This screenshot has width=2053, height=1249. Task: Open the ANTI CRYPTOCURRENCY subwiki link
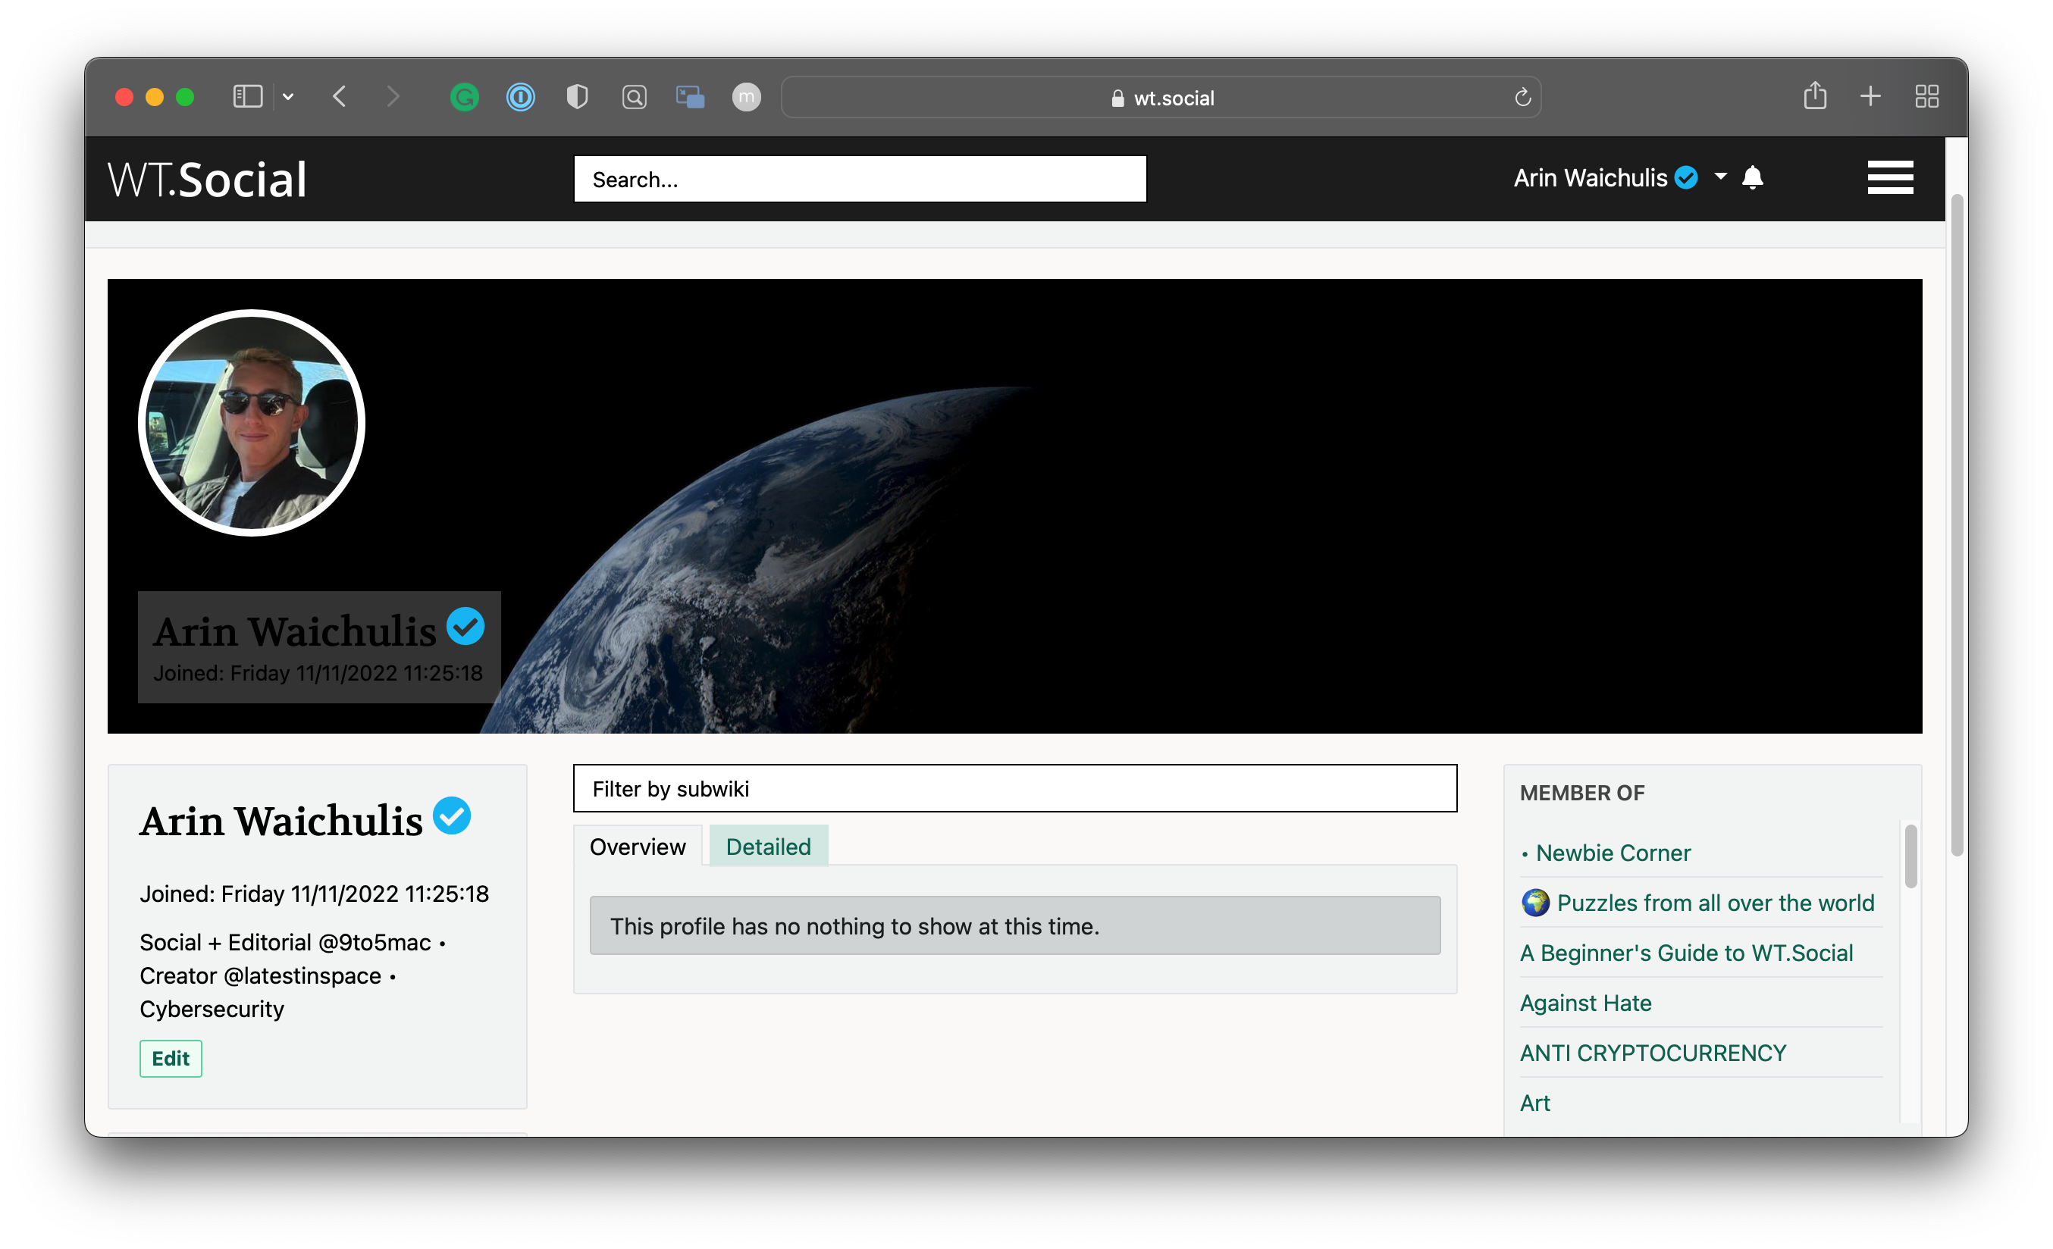point(1653,1053)
